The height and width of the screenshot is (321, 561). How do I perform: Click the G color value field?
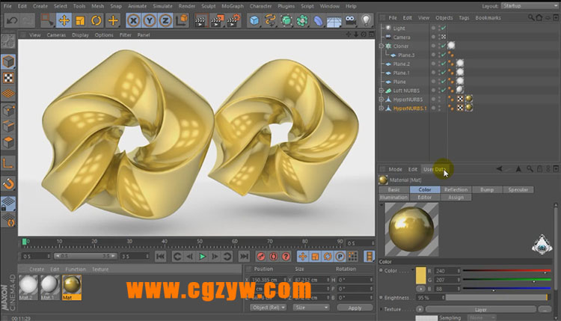[x=447, y=280]
